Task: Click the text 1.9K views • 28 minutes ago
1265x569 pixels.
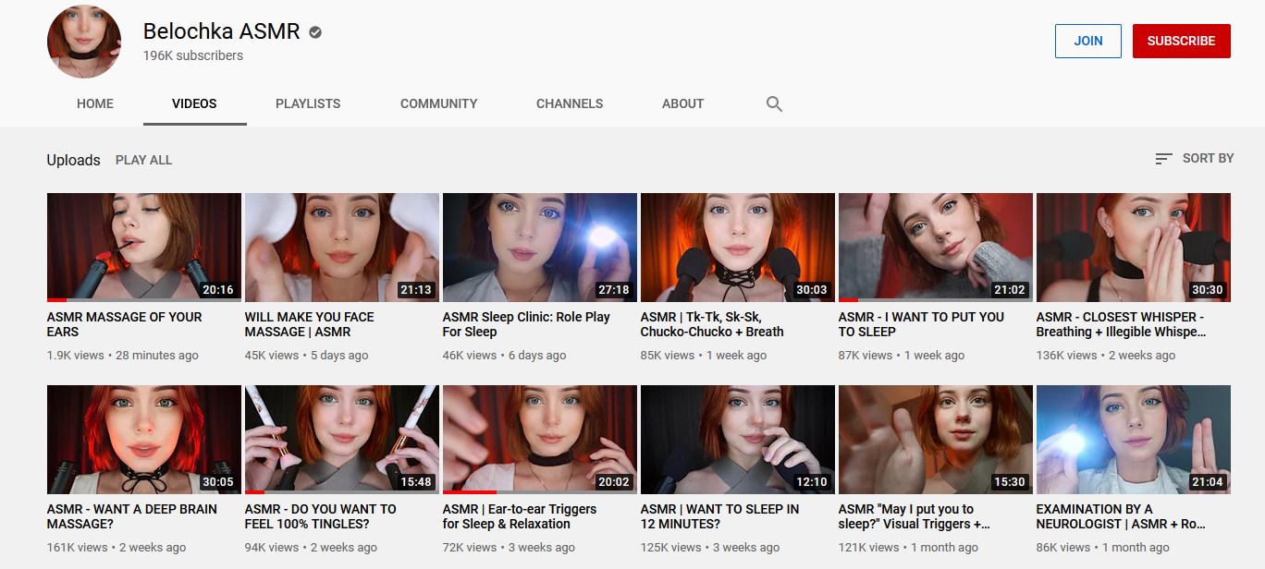Action: click(123, 356)
